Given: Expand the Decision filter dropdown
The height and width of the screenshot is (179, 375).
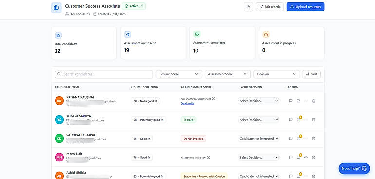Looking at the screenshot, I should coord(276,74).
